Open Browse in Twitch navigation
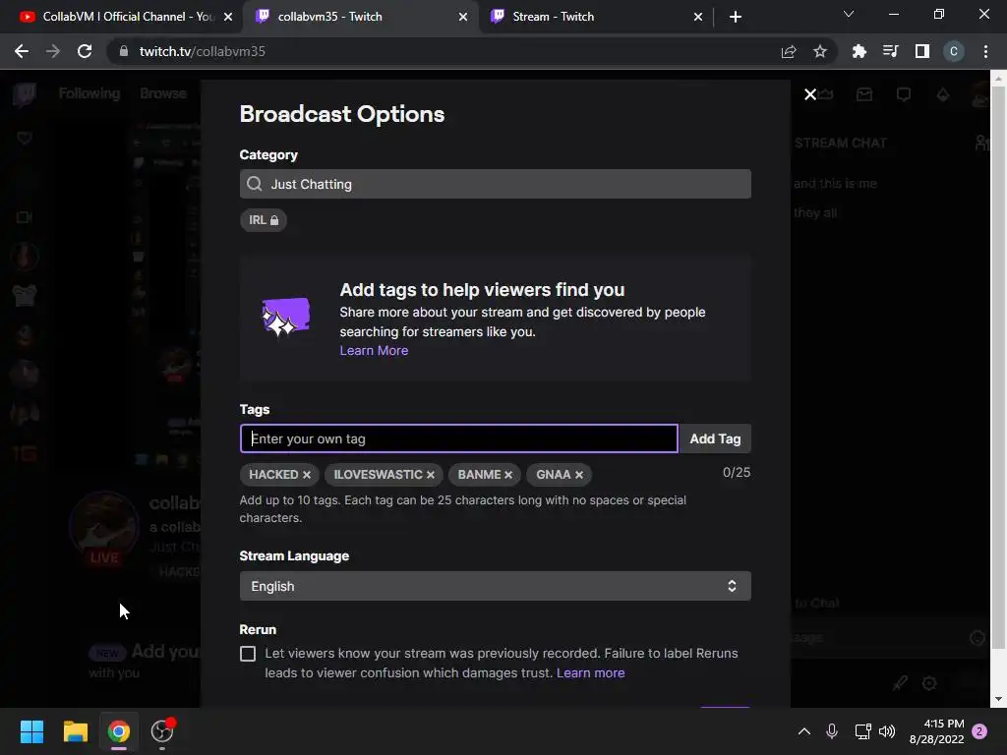 pyautogui.click(x=163, y=93)
